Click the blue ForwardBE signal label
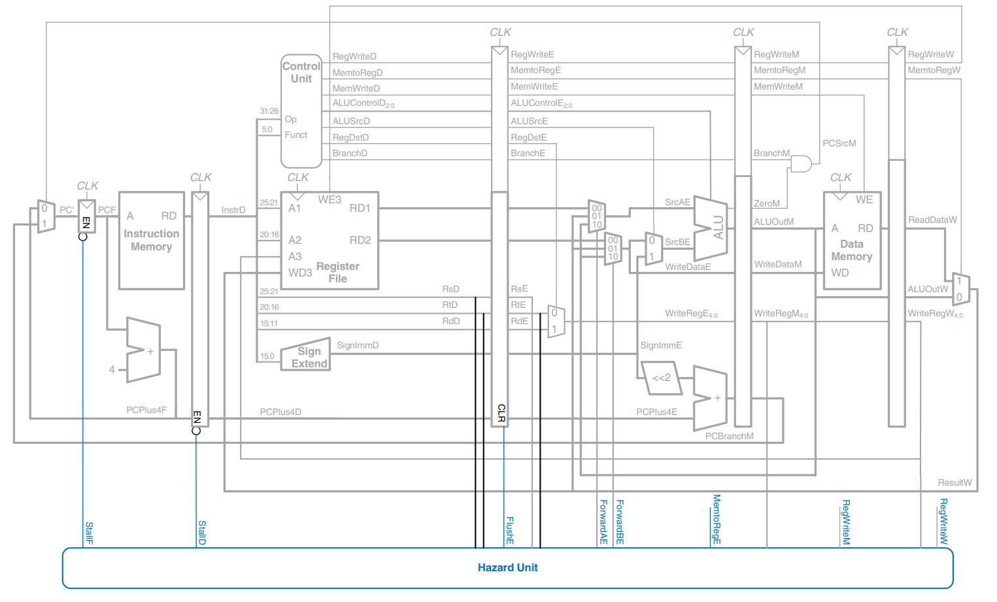Screen dimensions: 997x602 pyautogui.click(x=620, y=522)
